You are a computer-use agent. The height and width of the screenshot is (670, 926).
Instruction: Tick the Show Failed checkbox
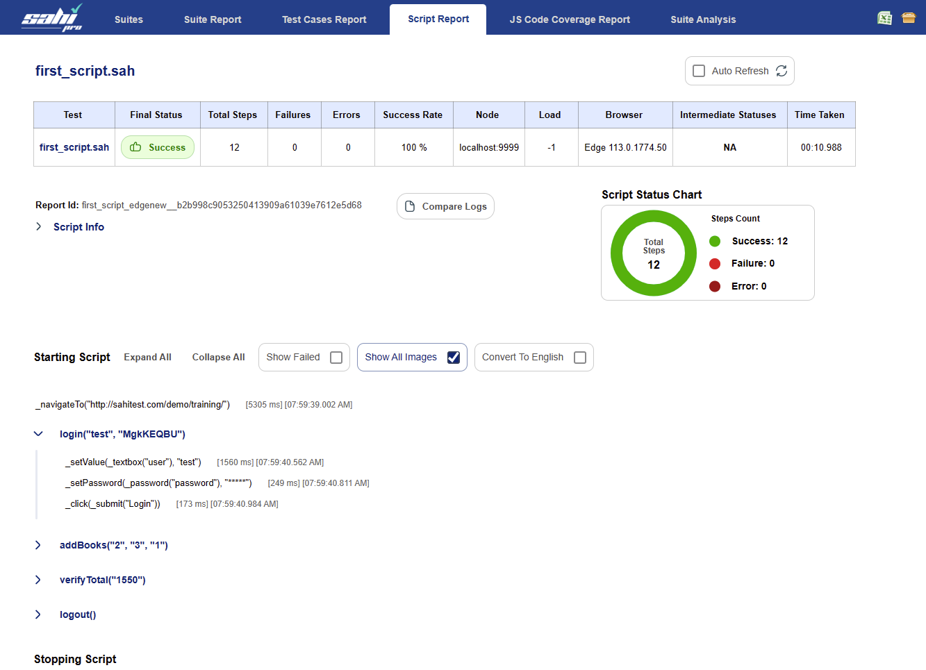coord(336,358)
